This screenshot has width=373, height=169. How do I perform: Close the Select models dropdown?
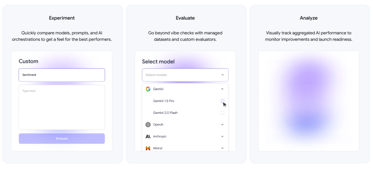pyautogui.click(x=223, y=75)
